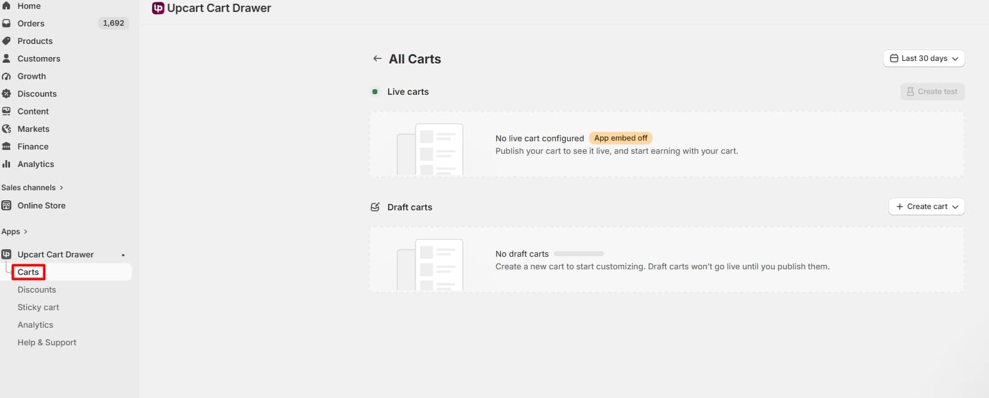989x398 pixels.
Task: Click the Discounts badge icon in main menu
Action: [6, 94]
